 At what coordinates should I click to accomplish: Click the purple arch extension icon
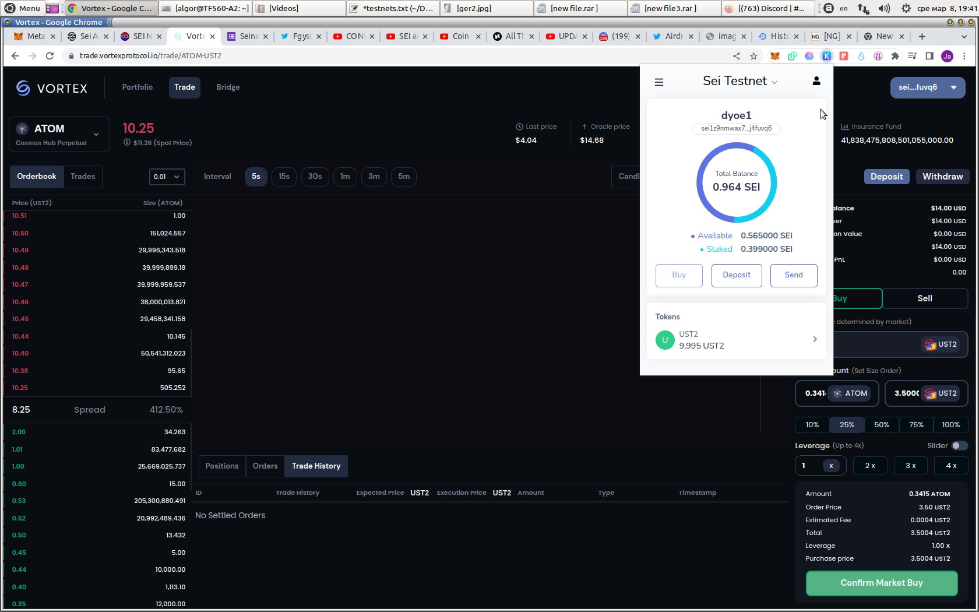point(878,56)
